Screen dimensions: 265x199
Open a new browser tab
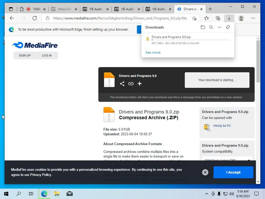click(210, 9)
